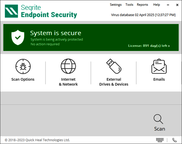Click the External Drives & Devices label
Screen dimensions: 182x144
point(114,82)
